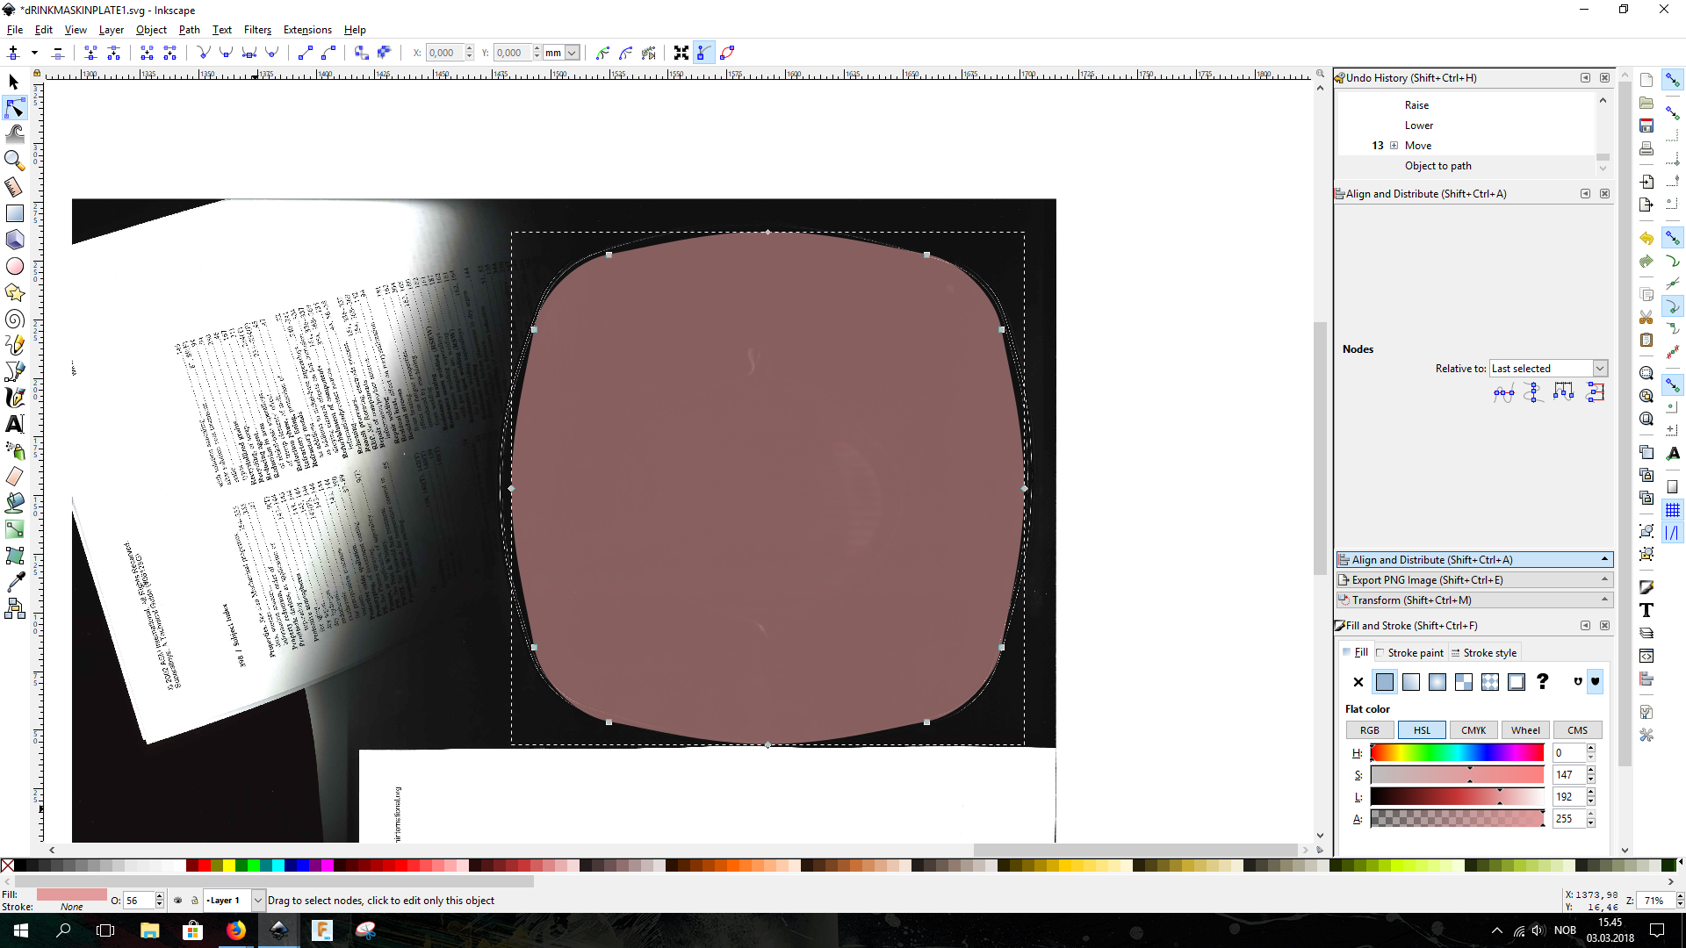This screenshot has width=1686, height=948.
Task: Select the Spray objects tool
Action: (14, 450)
